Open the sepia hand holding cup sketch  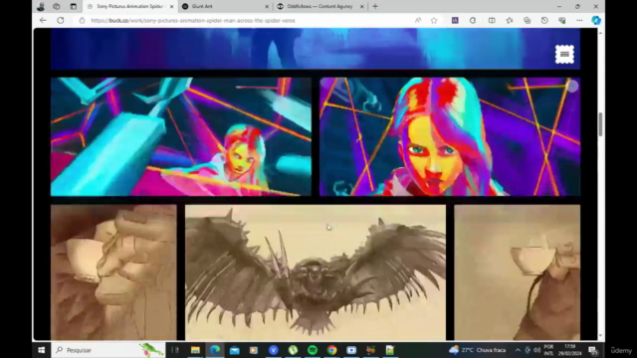(113, 271)
